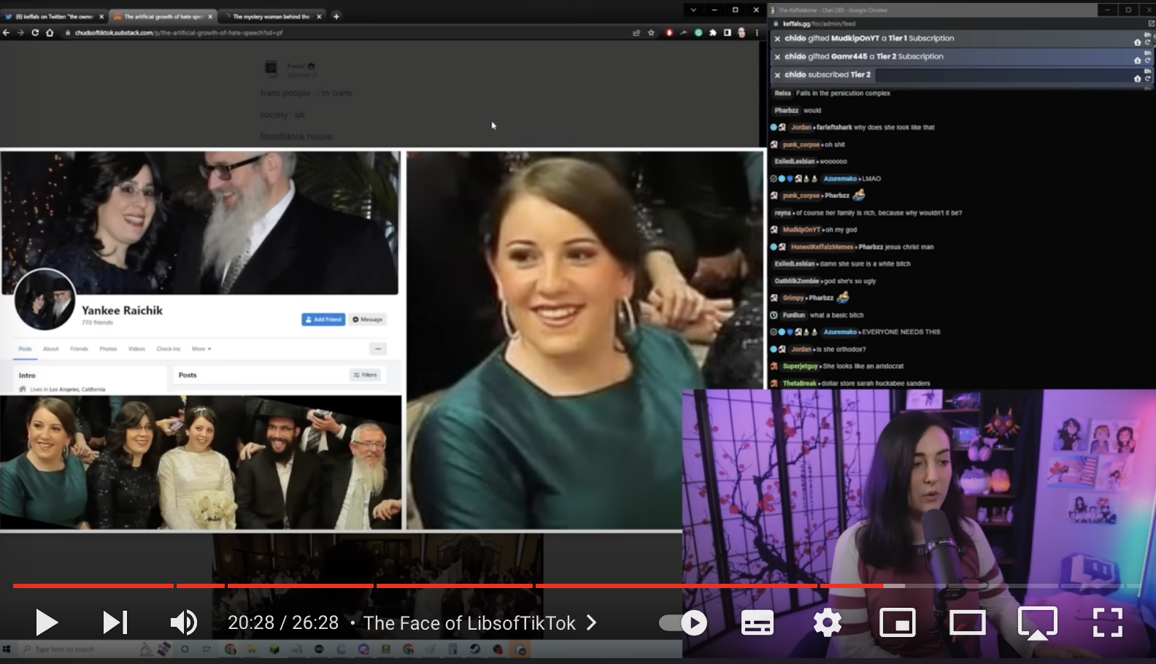The height and width of the screenshot is (664, 1156).
Task: Open the Videos tab on Facebook profile
Action: pos(136,349)
